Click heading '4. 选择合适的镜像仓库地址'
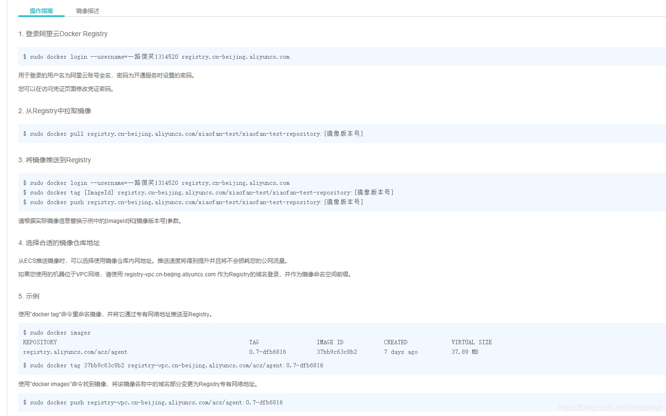The image size is (666, 416). click(x=59, y=243)
